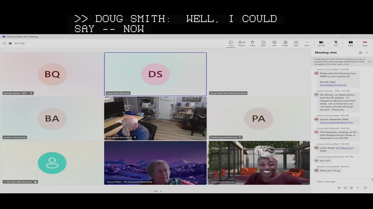This screenshot has width=373, height=209.
Task: Focus the Type a message field
Action: tap(342, 181)
